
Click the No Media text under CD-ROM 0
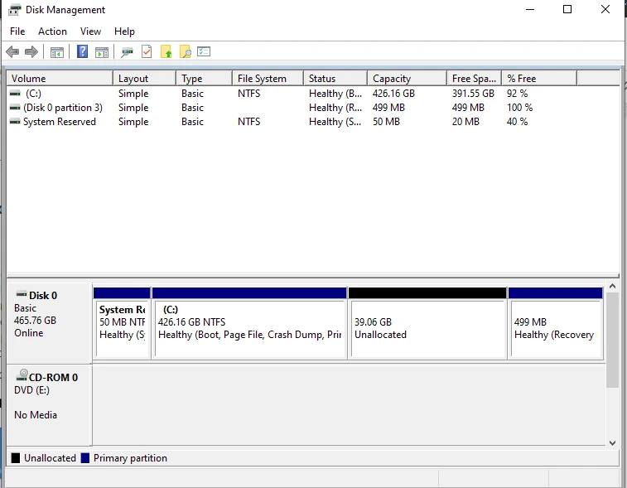36,415
